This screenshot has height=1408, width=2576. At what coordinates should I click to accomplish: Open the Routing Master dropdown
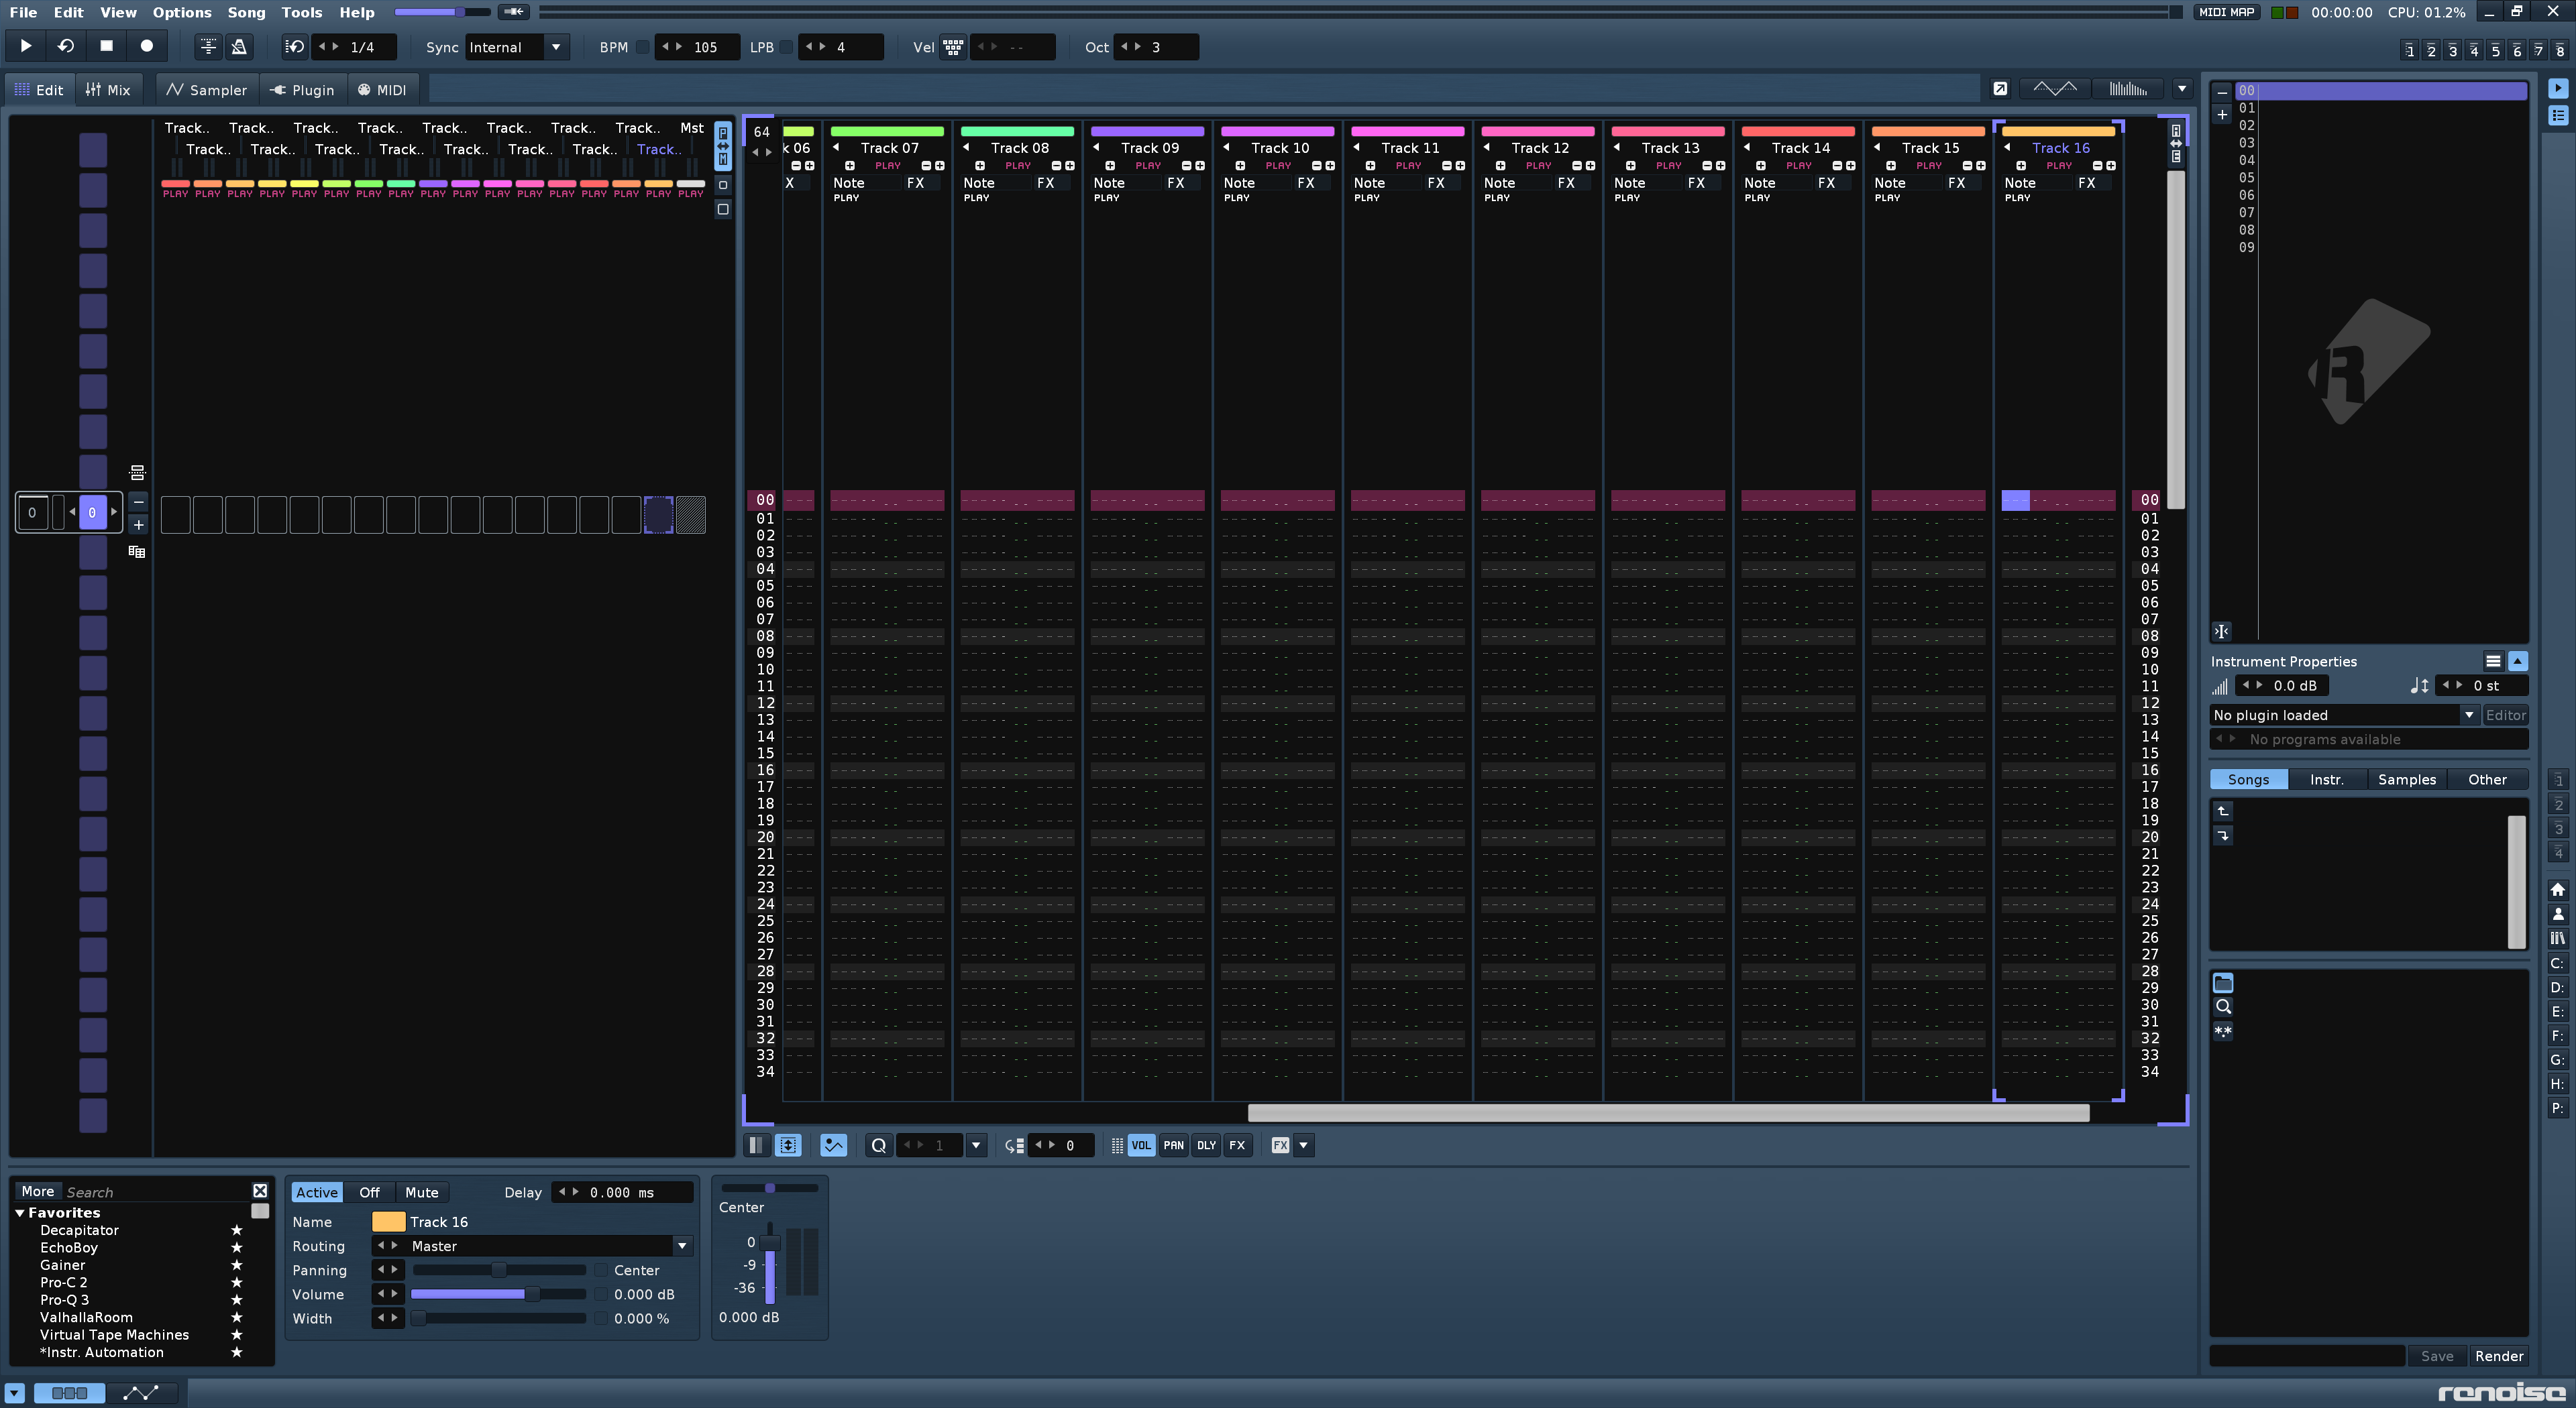(x=549, y=1246)
